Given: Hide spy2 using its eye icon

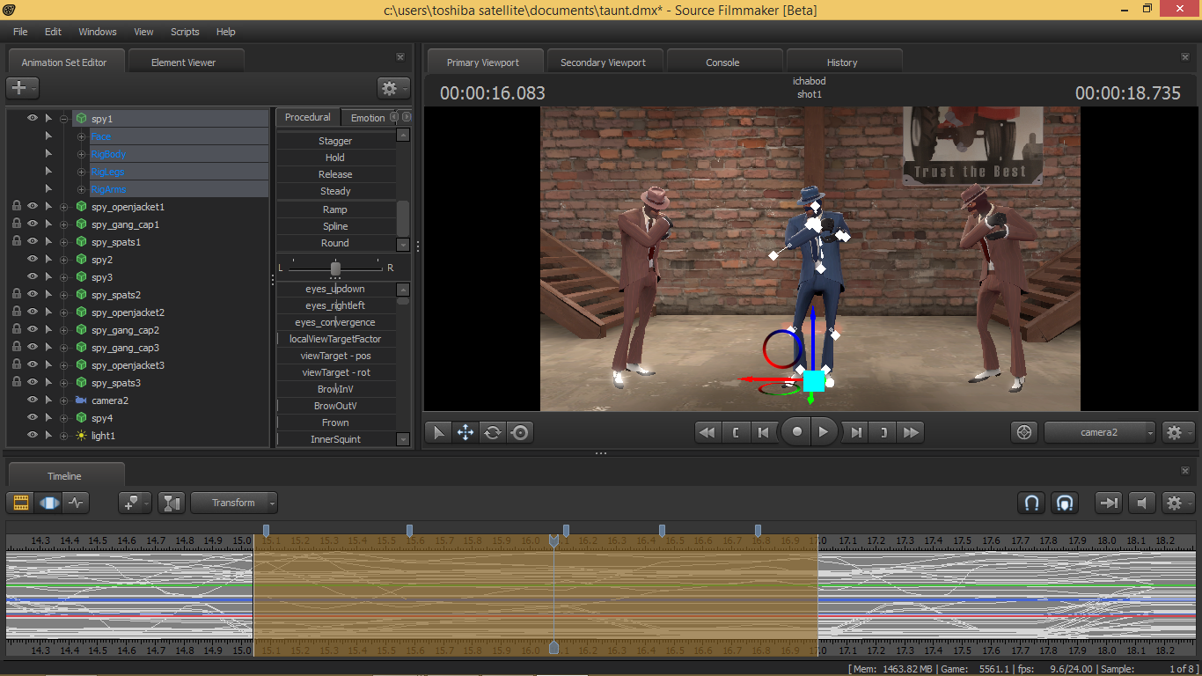Looking at the screenshot, I should (33, 260).
